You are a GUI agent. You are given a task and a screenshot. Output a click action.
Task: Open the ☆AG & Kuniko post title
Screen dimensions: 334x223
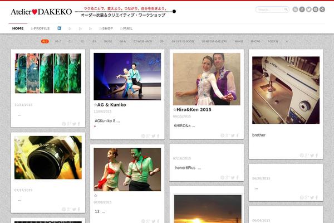pyautogui.click(x=110, y=105)
